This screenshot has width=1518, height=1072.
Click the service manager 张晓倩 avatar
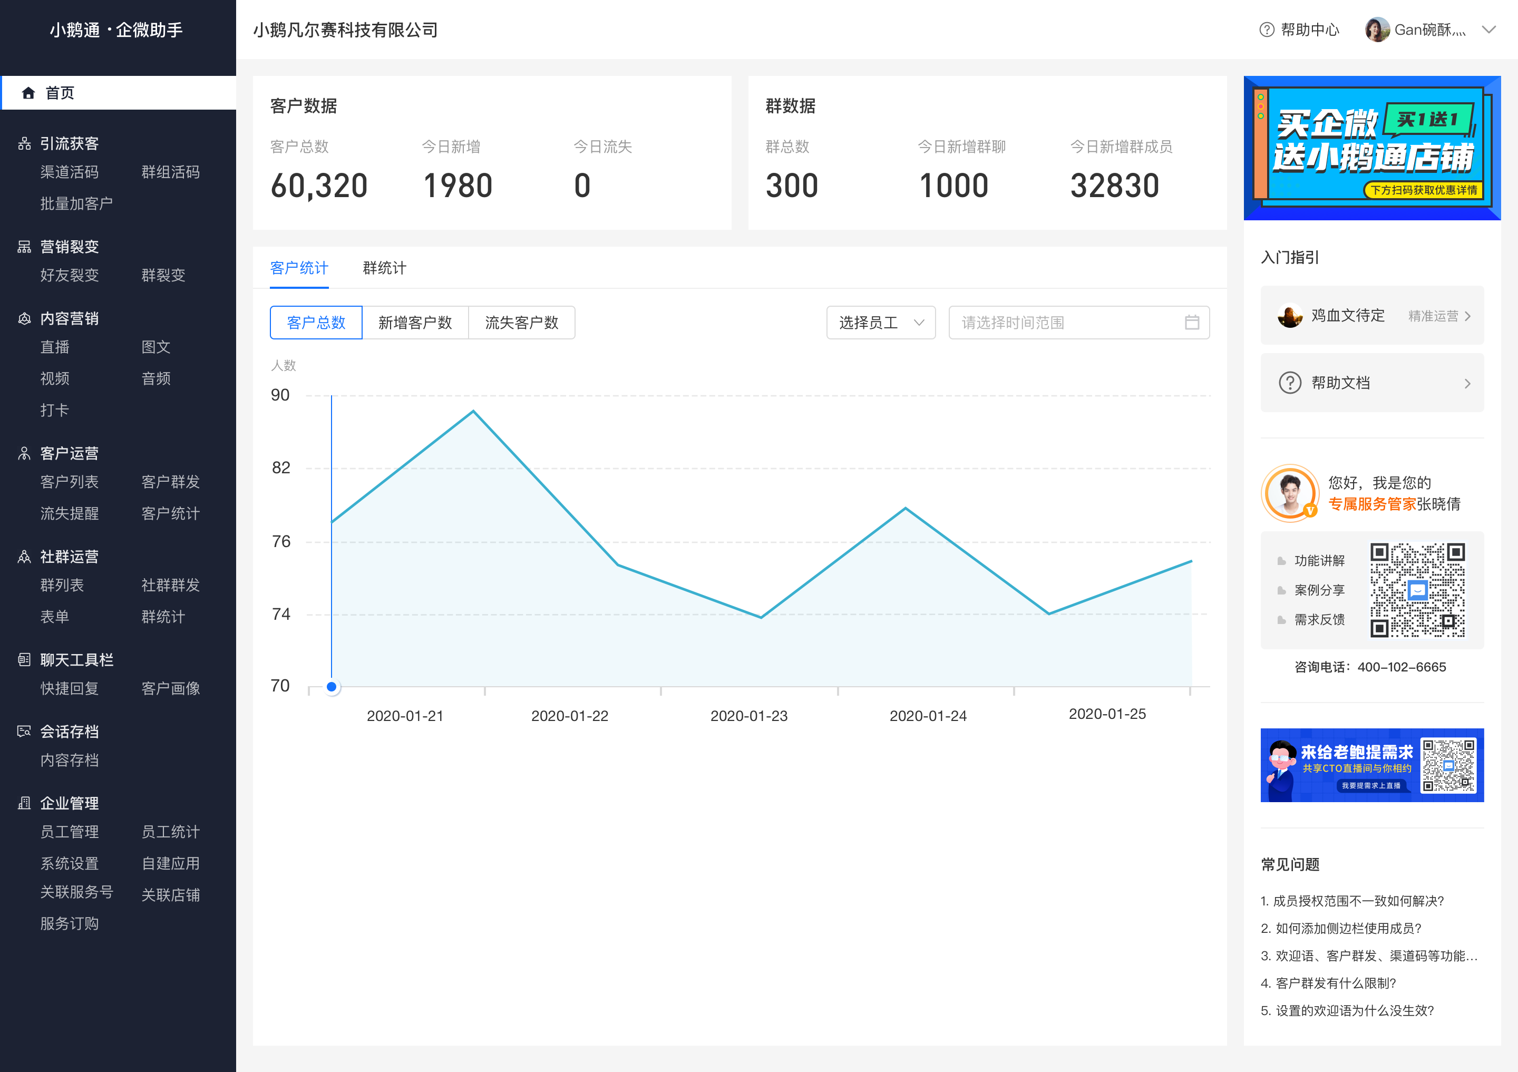1289,492
